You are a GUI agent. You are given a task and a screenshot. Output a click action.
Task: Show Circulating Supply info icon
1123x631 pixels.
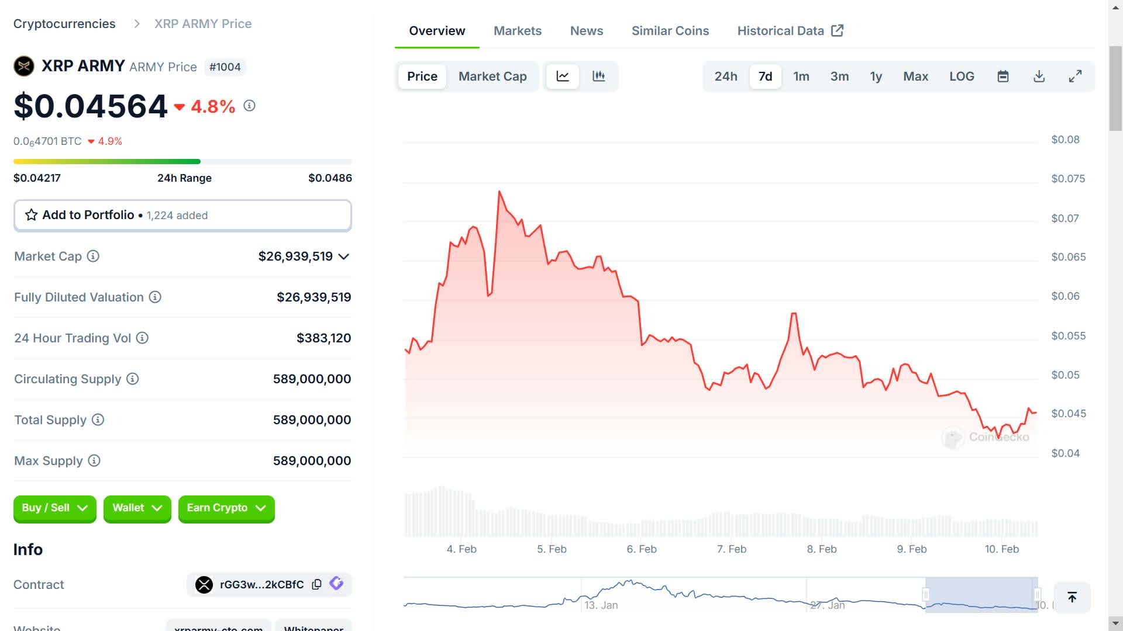(x=133, y=379)
